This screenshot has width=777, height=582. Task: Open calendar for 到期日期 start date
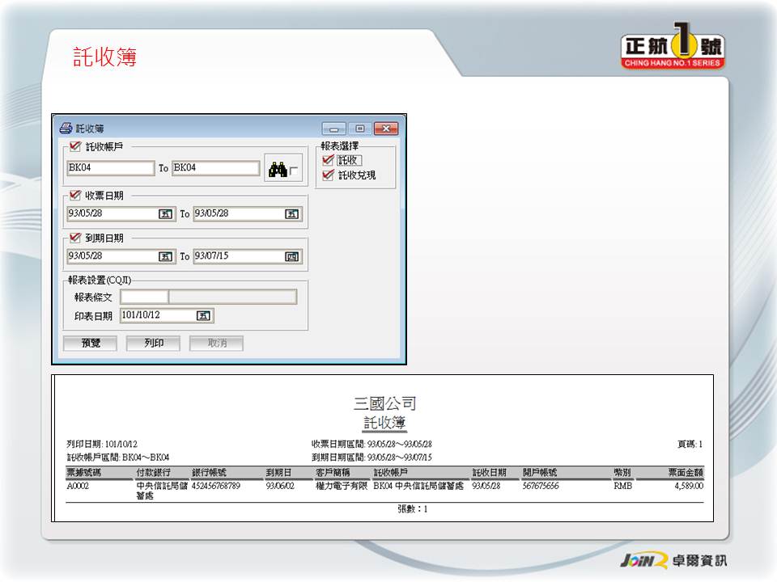click(x=166, y=256)
